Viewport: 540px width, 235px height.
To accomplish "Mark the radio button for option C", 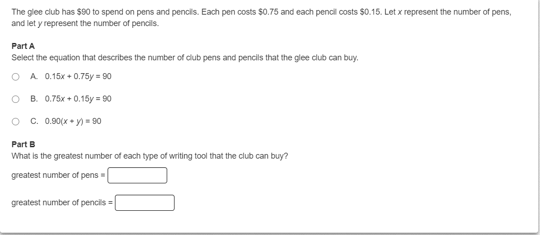I will point(16,122).
